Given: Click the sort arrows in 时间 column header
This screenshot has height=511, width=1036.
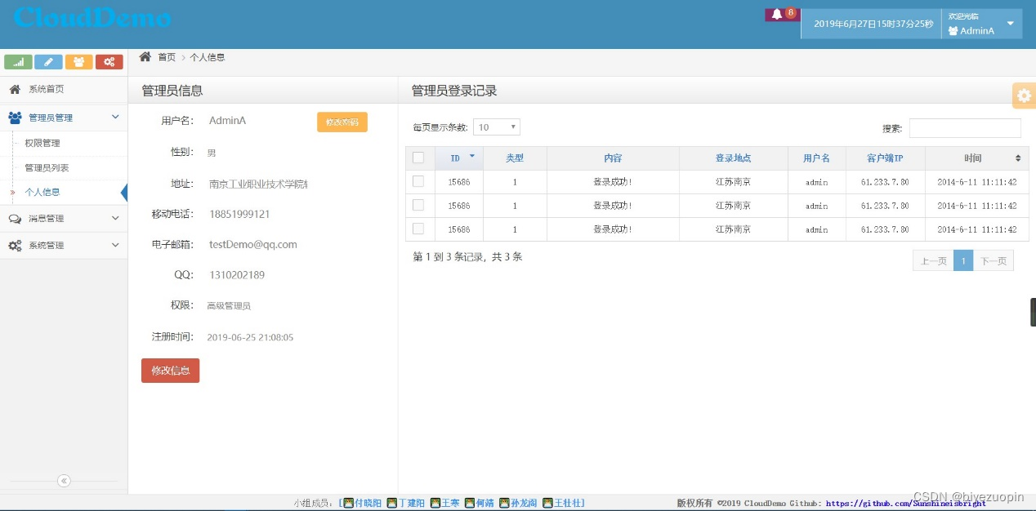Looking at the screenshot, I should 1018,158.
